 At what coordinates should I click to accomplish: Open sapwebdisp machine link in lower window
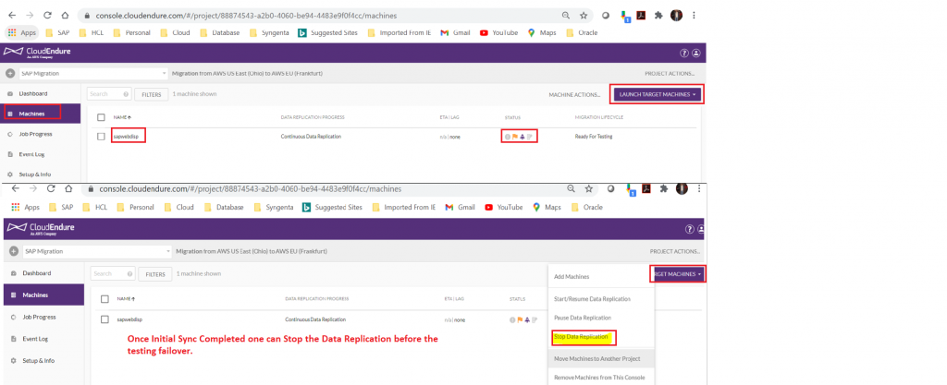[129, 319]
